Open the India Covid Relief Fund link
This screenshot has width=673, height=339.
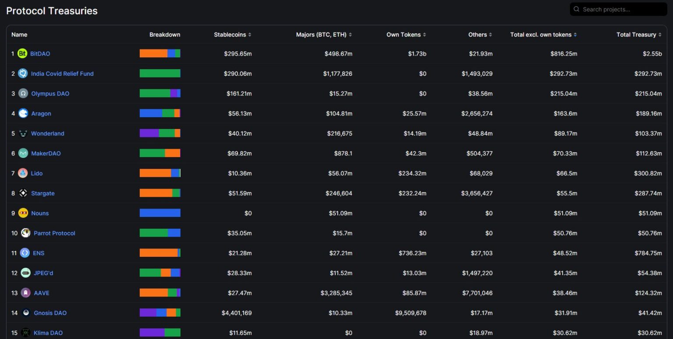pos(62,73)
